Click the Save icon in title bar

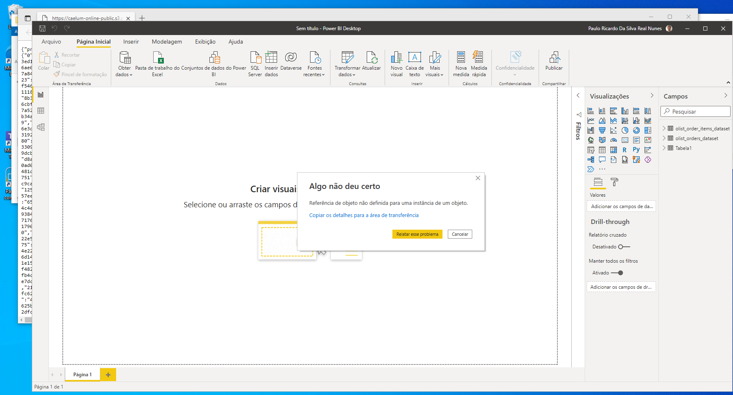tap(42, 29)
